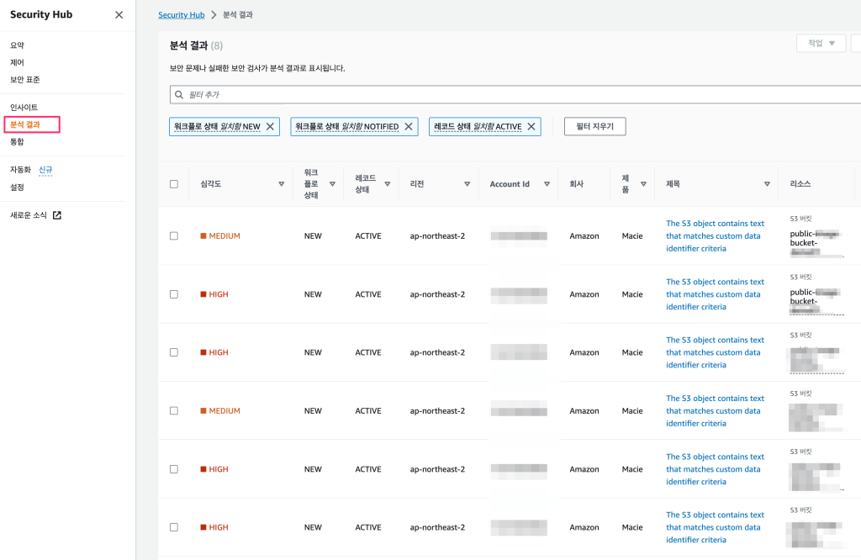The image size is (861, 560).
Task: Open 보안 표준 security standards
Action: pos(24,79)
